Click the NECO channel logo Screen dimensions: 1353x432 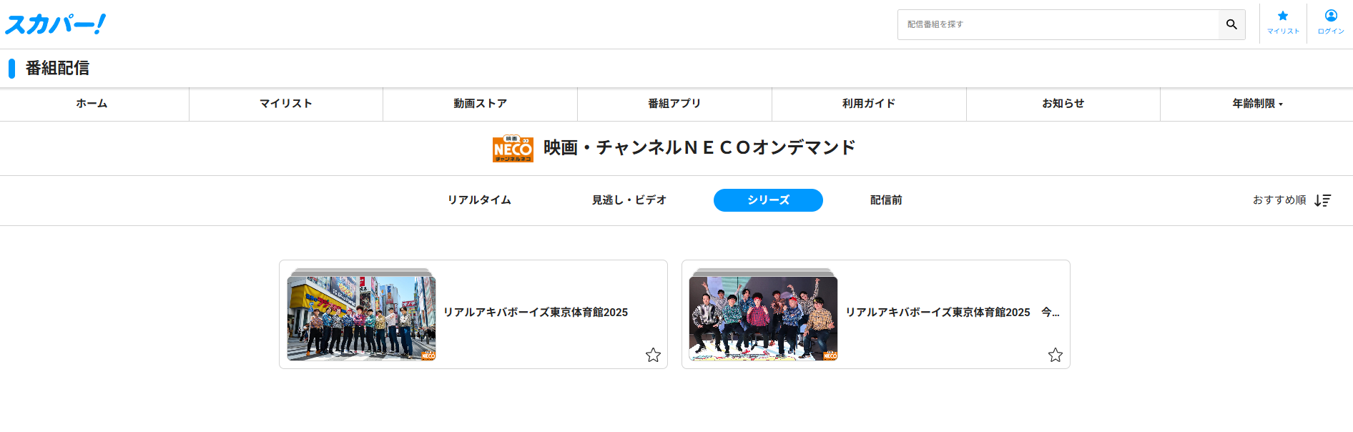tap(513, 149)
